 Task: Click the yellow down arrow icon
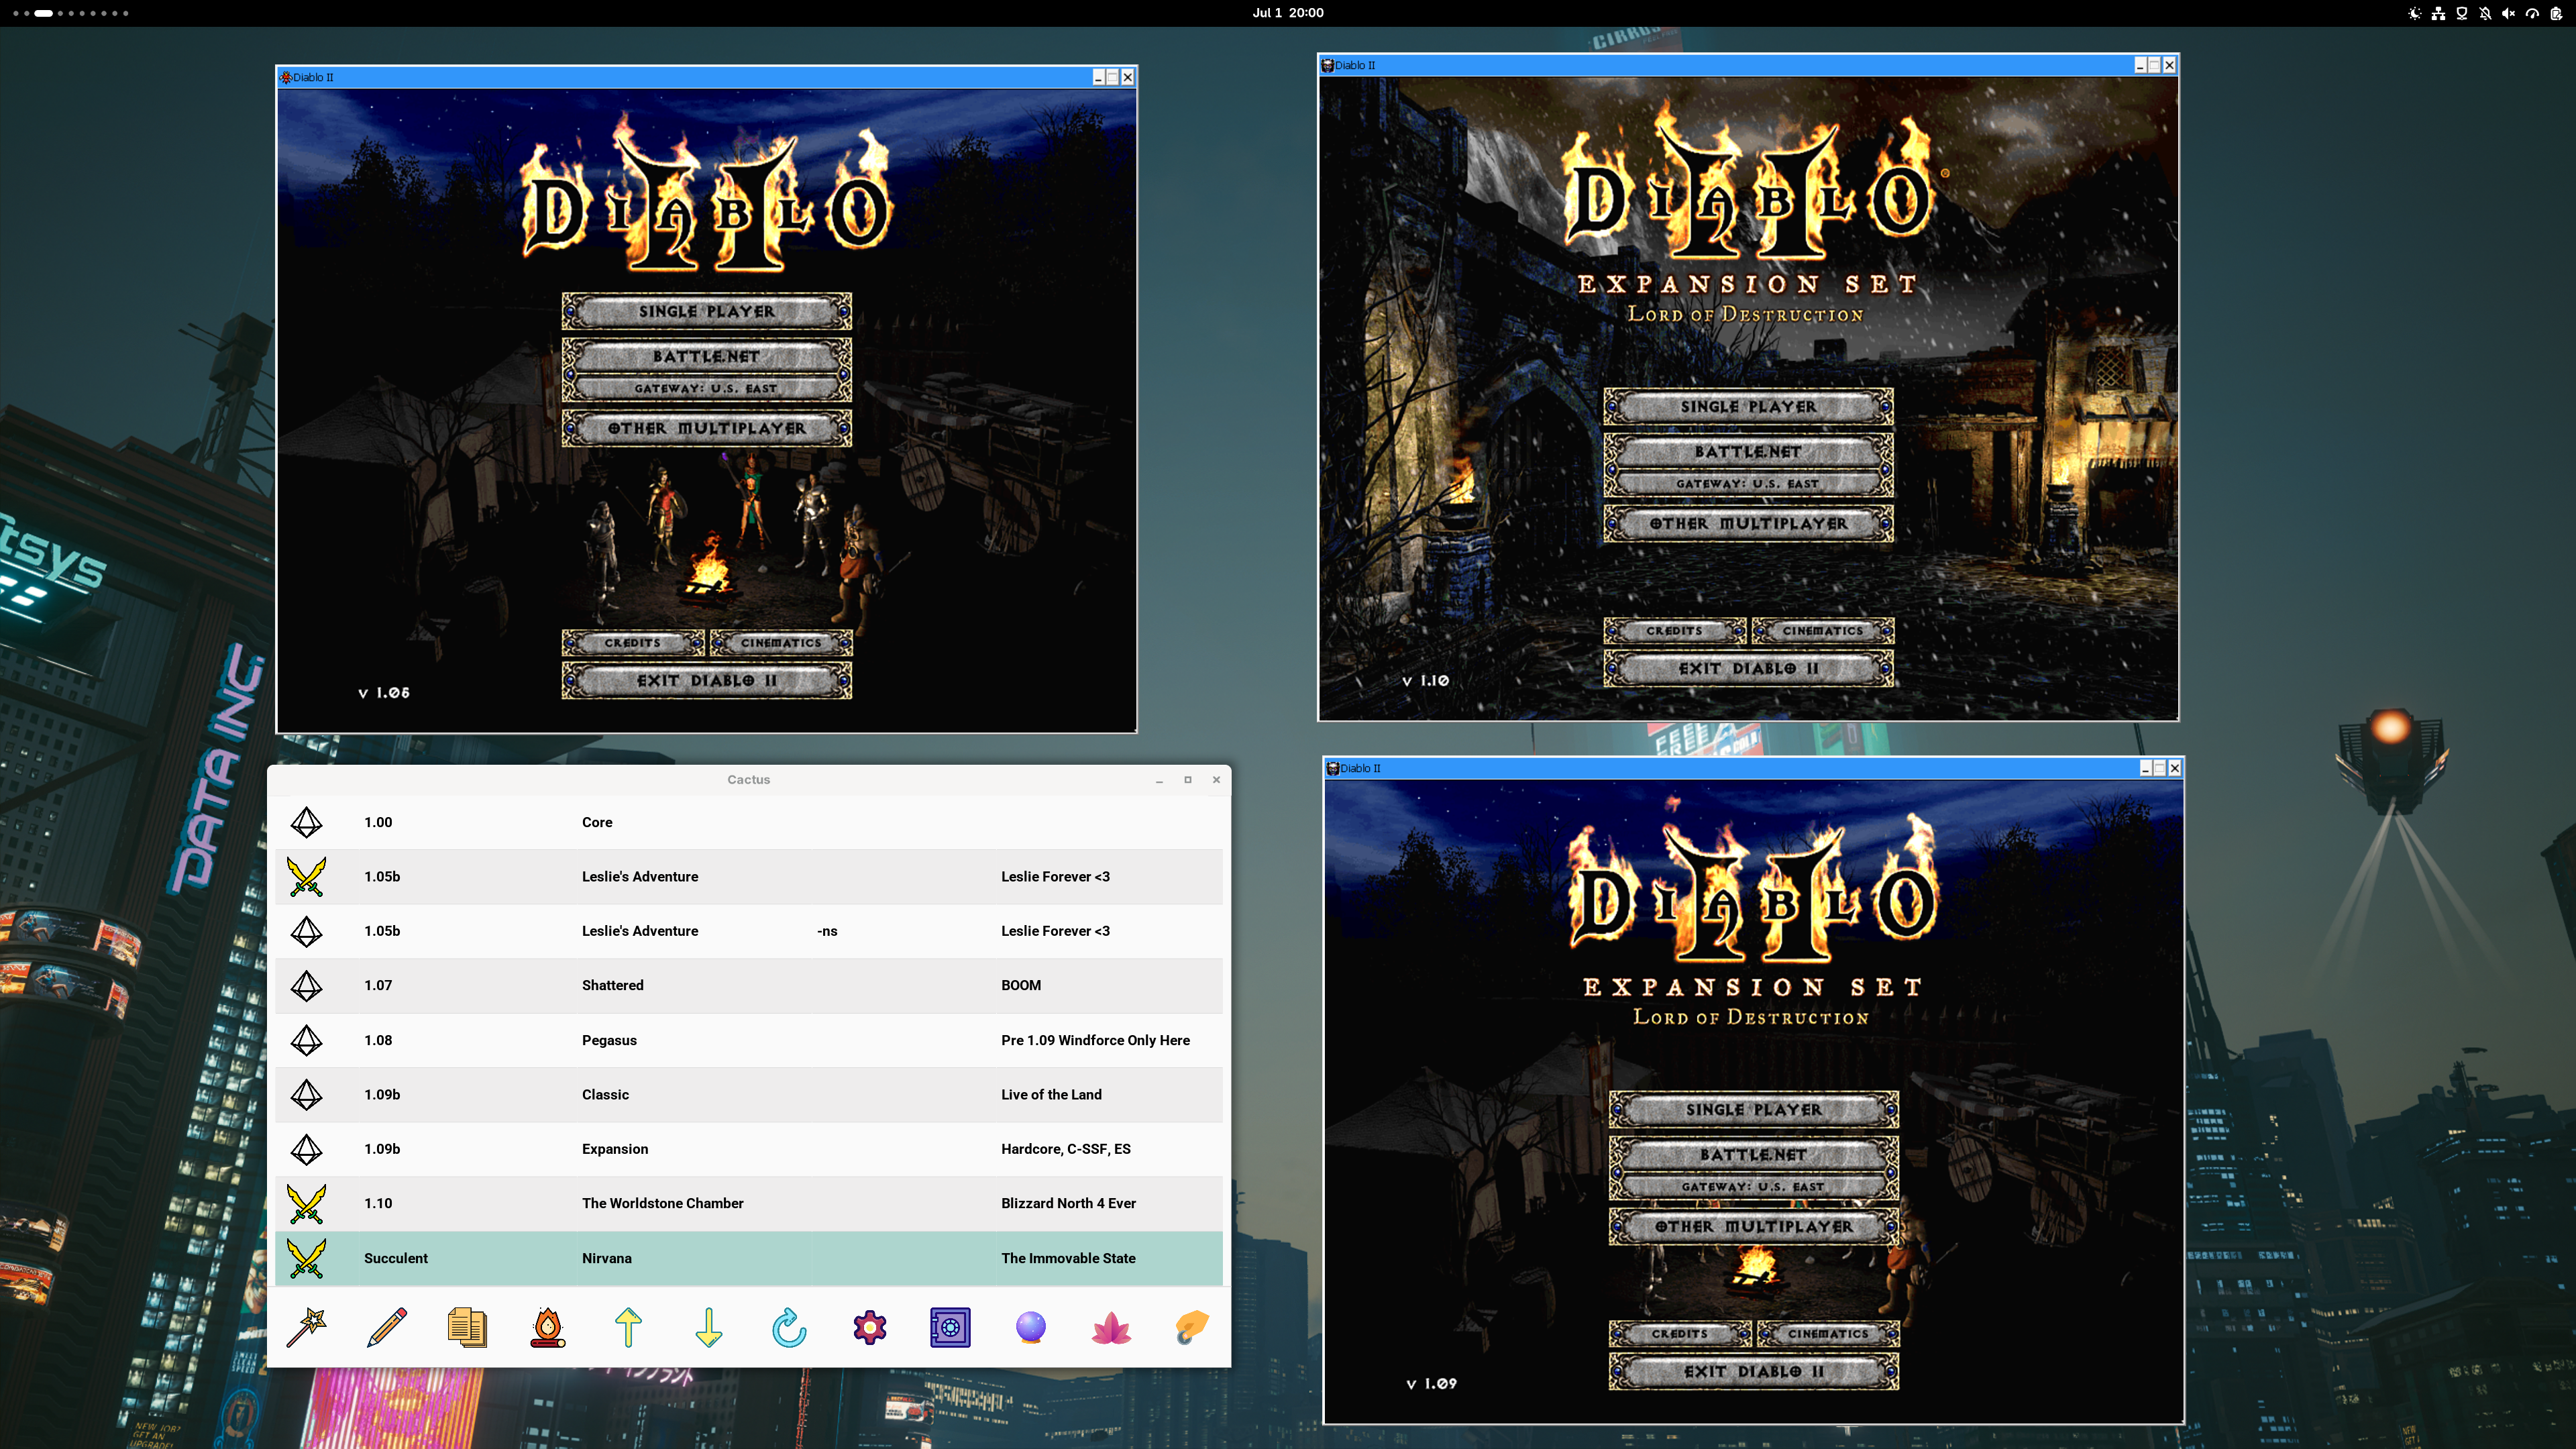[x=709, y=1327]
